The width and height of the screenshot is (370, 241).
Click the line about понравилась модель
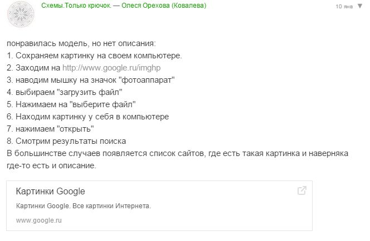(x=81, y=43)
